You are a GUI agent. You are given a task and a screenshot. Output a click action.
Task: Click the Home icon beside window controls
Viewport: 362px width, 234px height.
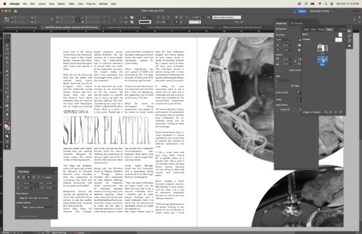[x=16, y=11]
